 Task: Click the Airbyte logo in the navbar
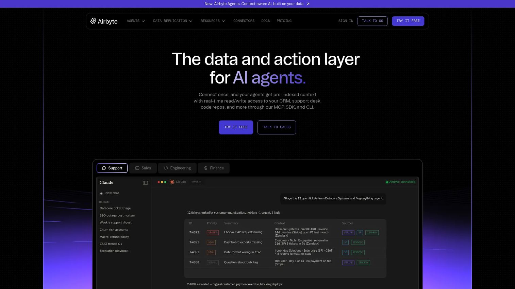tap(104, 21)
